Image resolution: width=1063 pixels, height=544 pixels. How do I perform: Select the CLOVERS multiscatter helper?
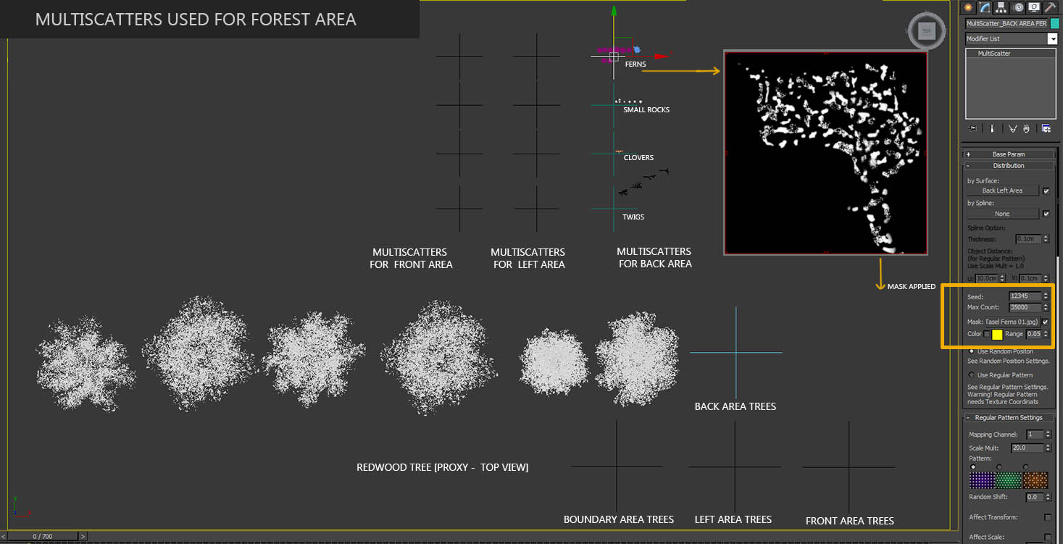pyautogui.click(x=614, y=154)
